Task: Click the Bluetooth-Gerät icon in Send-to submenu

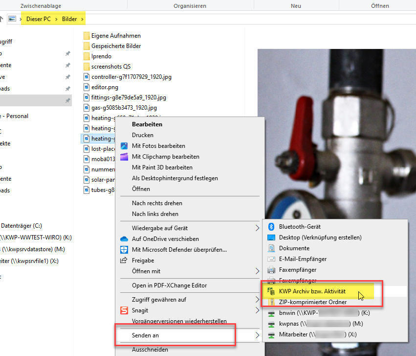Action: coord(271,227)
